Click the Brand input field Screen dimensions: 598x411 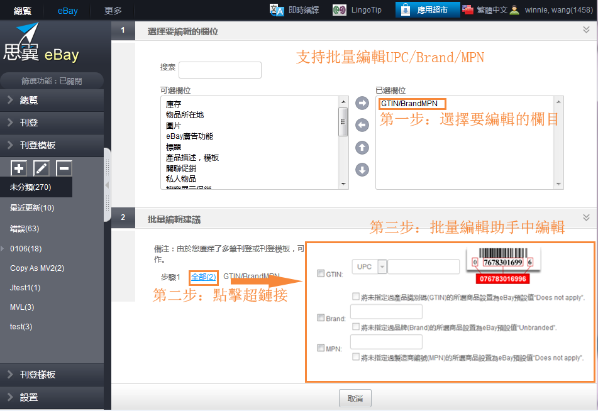[x=386, y=312]
